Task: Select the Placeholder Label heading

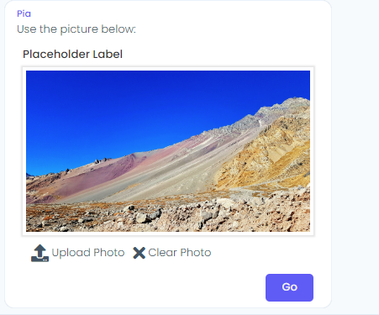Action: tap(72, 54)
